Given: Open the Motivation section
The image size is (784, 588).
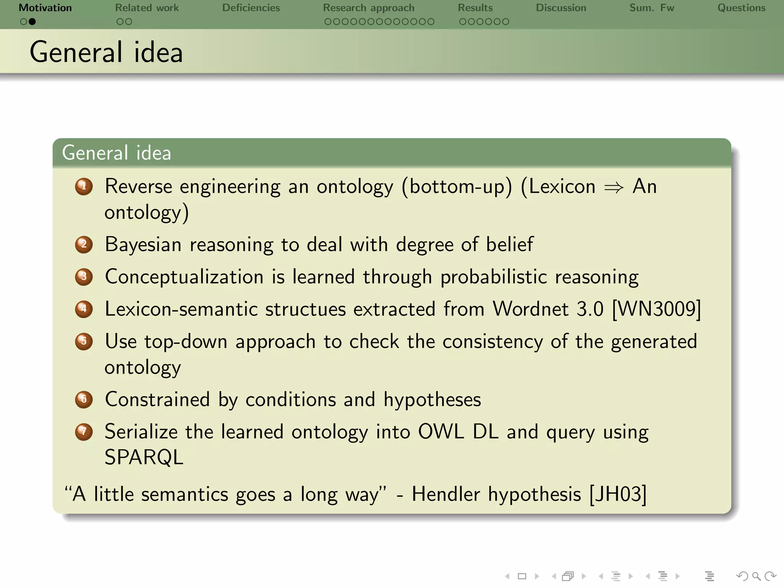Looking at the screenshot, I should pos(45,8).
